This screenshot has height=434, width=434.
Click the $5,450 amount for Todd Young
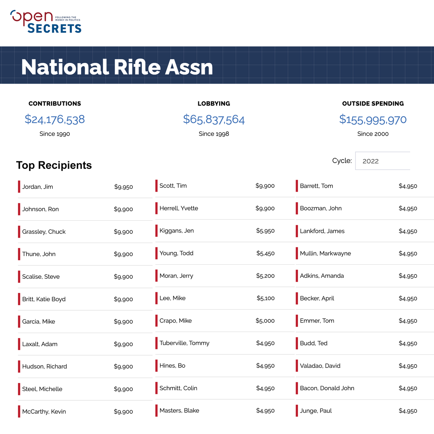point(265,254)
